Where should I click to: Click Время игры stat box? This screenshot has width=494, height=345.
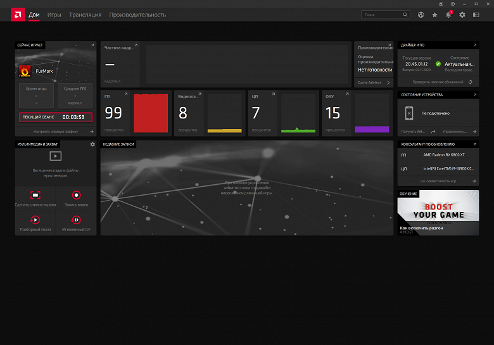pyautogui.click(x=36, y=96)
